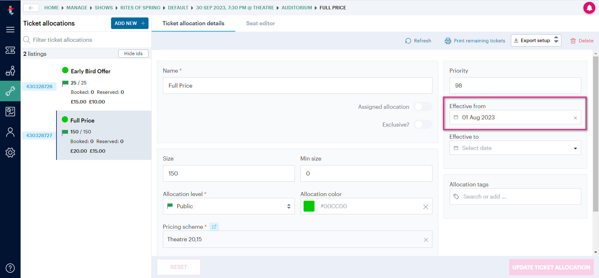Open the Effective to date dropdown
Screen dimensions: 599x278
[x=515, y=148]
